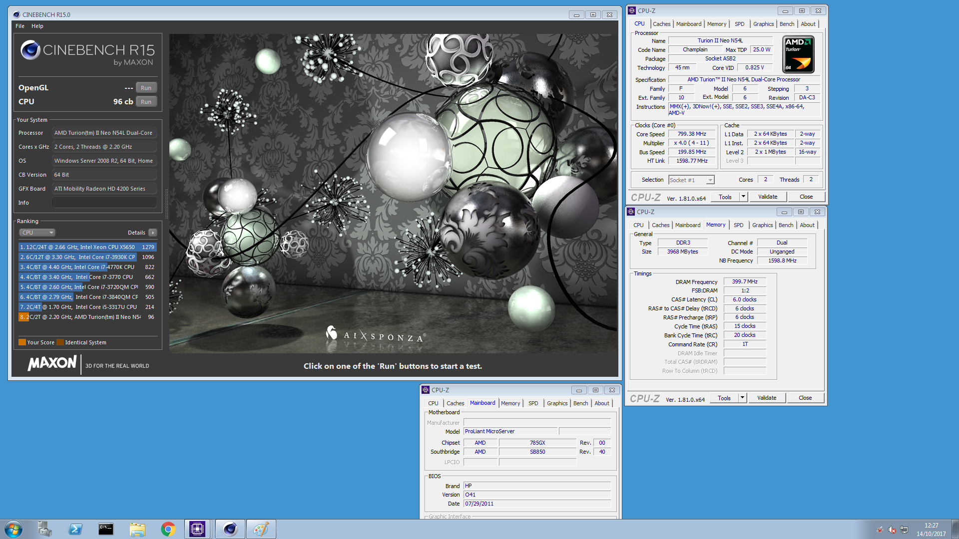
Task: Switch to CPU-Z taskbar icon
Action: point(197,529)
